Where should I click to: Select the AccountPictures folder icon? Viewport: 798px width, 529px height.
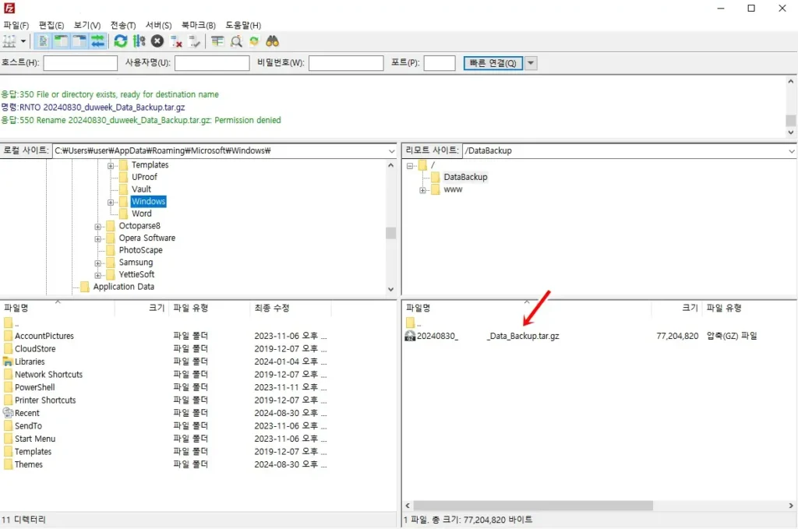pos(8,336)
